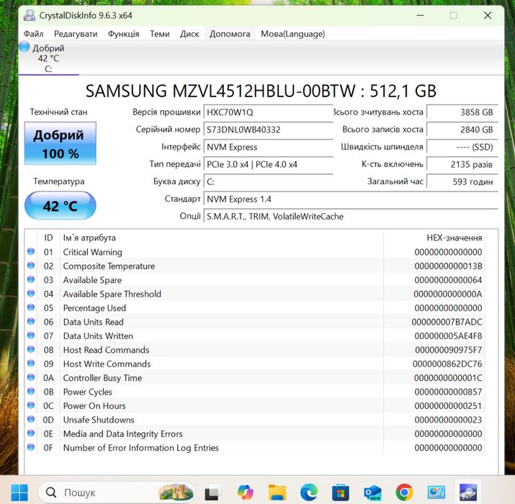Viewport: 515px width, 504px height.
Task: Click the status circle for Composite Temperature
Action: [31, 265]
